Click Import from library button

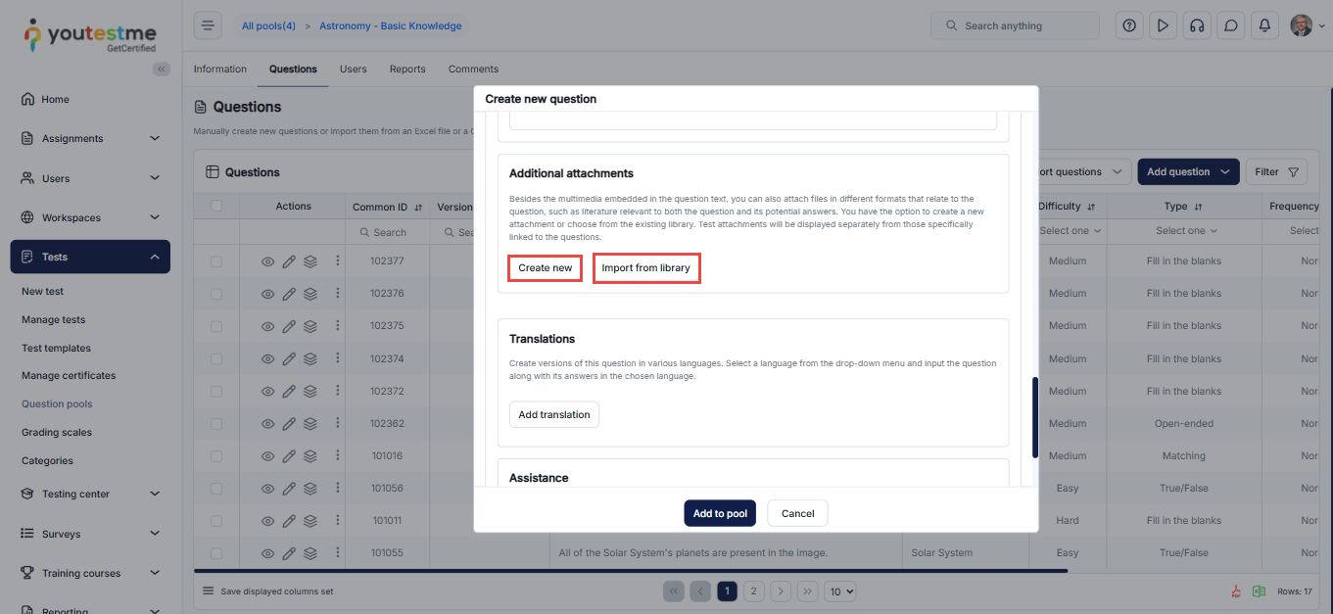click(x=645, y=267)
